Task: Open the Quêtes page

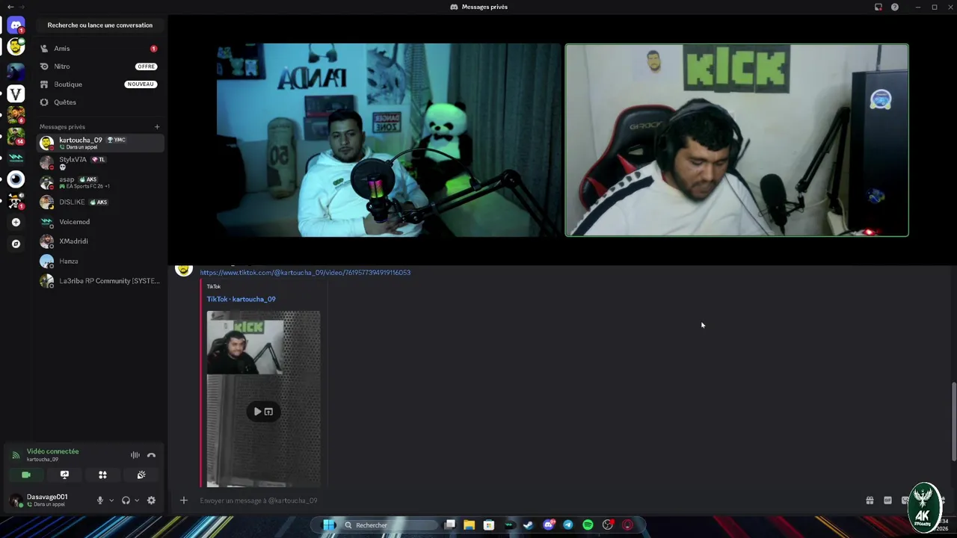Action: pos(99,102)
